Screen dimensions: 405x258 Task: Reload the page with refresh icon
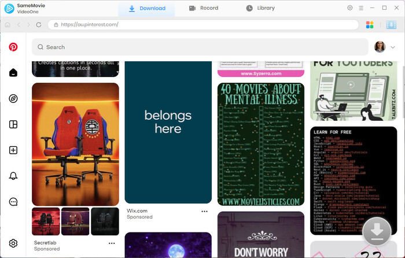tap(39, 25)
